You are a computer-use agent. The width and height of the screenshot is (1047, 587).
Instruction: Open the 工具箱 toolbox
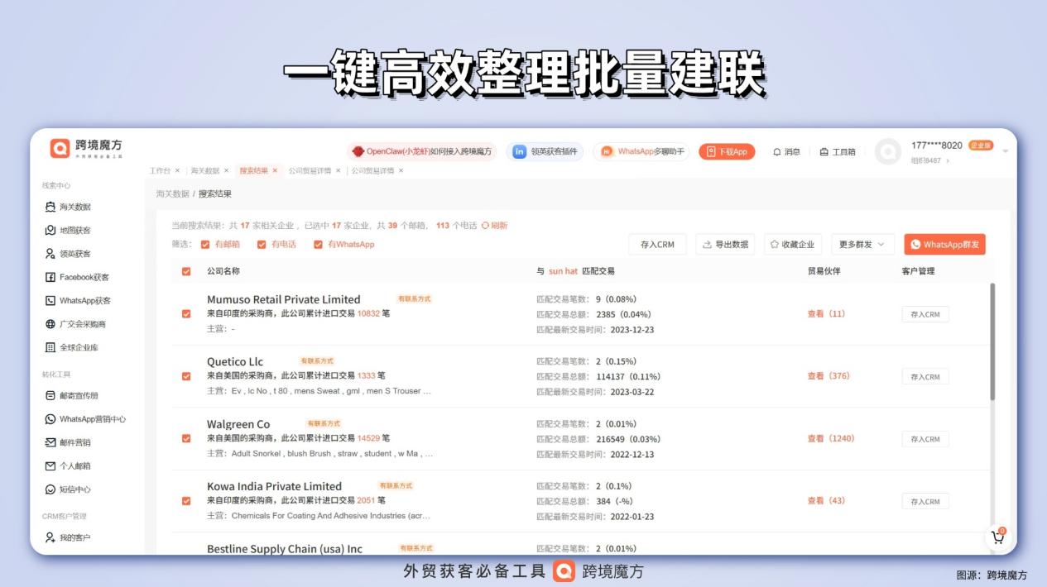coord(837,151)
